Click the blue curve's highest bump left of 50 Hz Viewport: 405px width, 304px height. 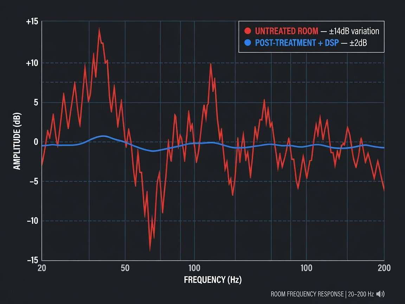[x=103, y=136]
